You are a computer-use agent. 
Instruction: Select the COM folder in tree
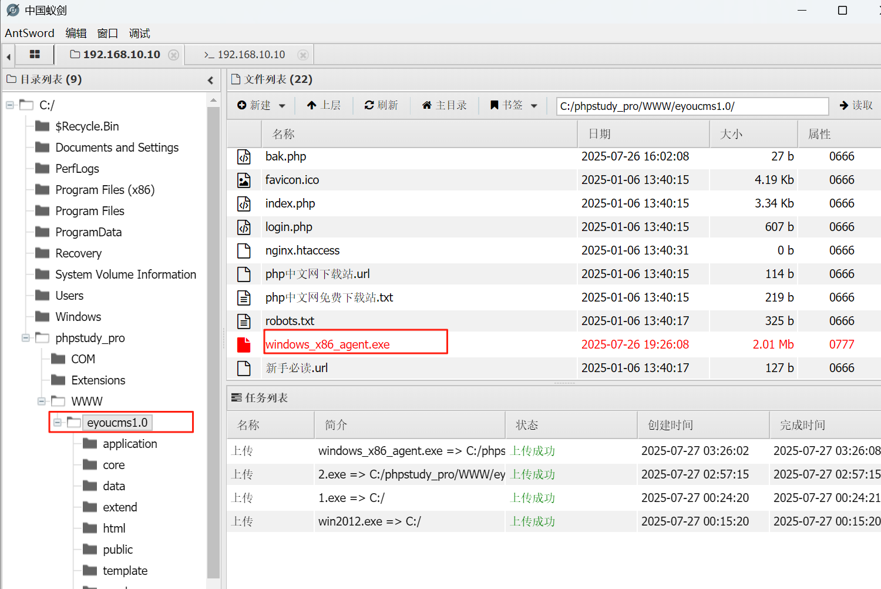tap(83, 359)
